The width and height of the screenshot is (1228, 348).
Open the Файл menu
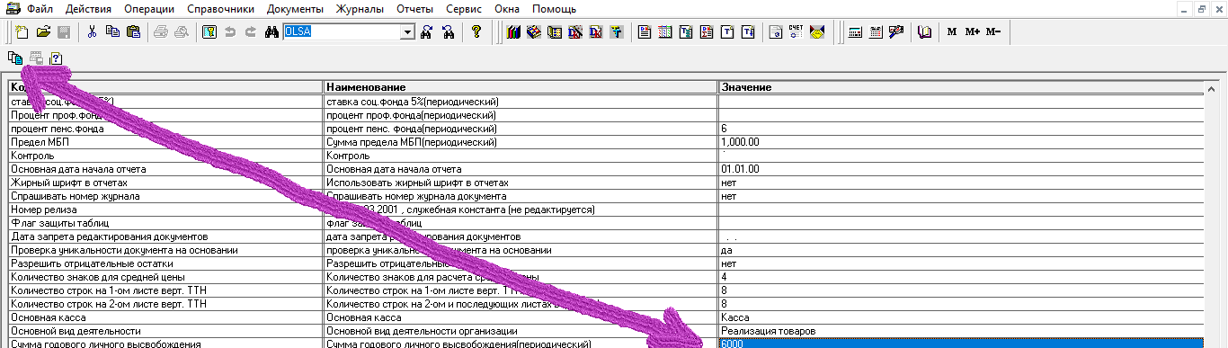point(39,8)
